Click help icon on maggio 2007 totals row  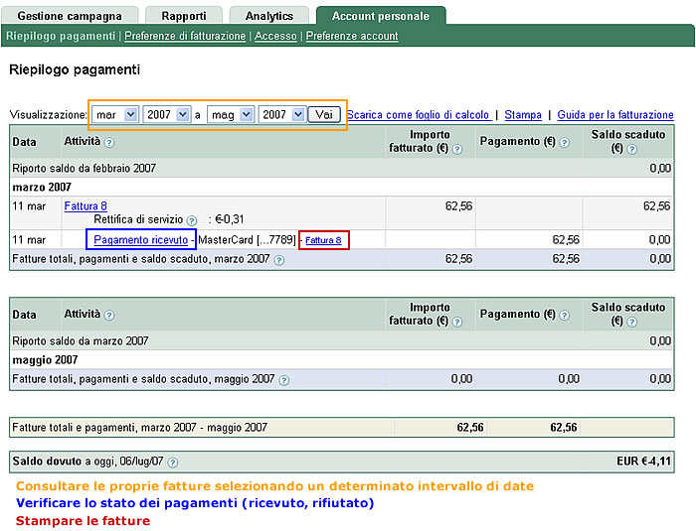pyautogui.click(x=284, y=380)
